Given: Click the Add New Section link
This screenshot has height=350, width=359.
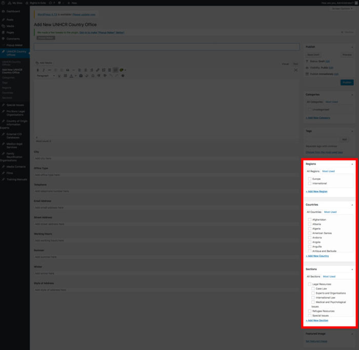Looking at the screenshot, I should (317, 320).
